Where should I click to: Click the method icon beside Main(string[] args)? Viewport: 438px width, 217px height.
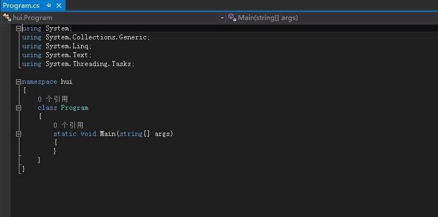pyautogui.click(x=232, y=18)
